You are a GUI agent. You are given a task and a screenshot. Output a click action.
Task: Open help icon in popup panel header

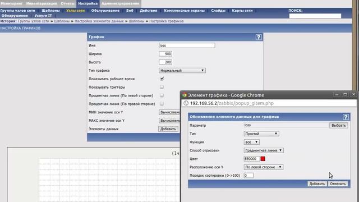[346, 117]
